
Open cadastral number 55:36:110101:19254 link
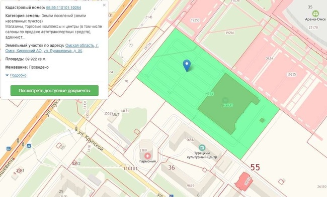(63, 8)
